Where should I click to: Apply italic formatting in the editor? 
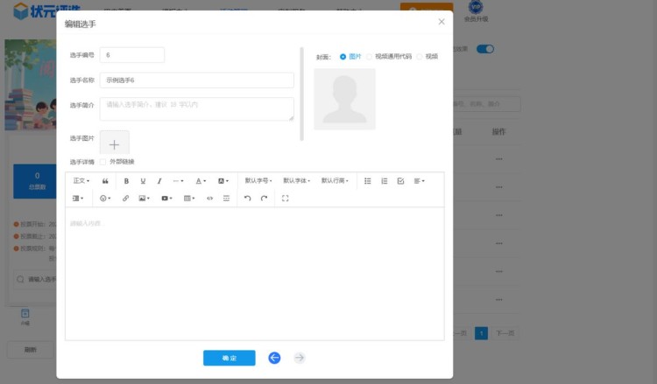[x=159, y=181]
